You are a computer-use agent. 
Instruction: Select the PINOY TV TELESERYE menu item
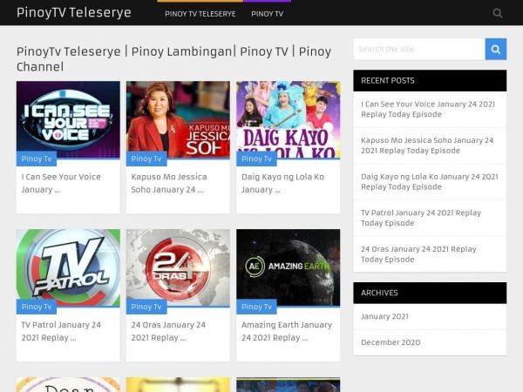[200, 14]
